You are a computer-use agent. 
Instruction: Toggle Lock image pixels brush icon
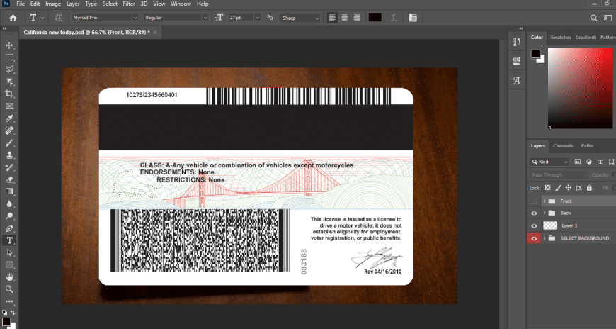558,188
